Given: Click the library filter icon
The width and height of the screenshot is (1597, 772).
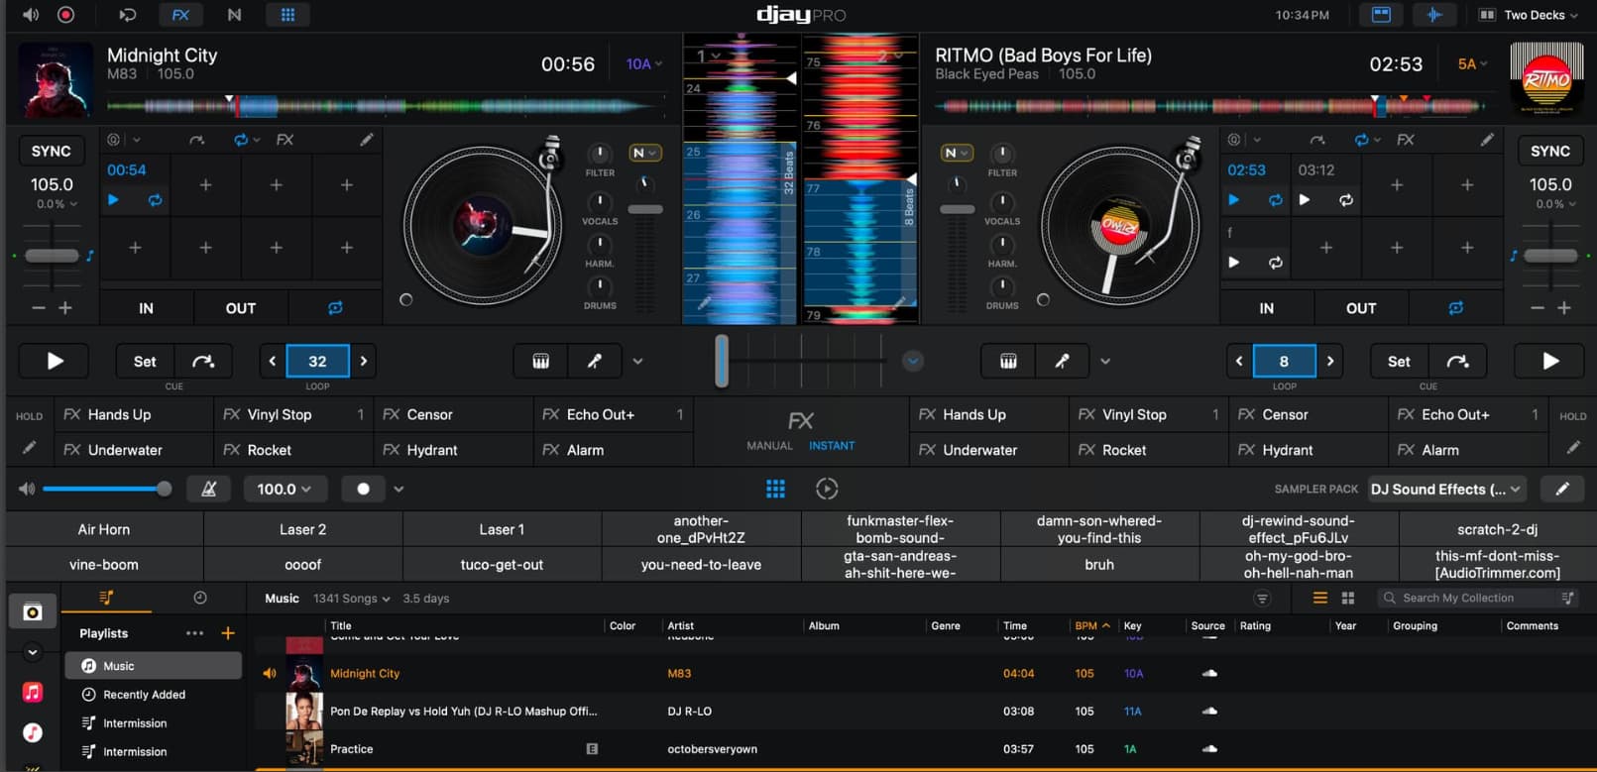Looking at the screenshot, I should pos(1262,598).
